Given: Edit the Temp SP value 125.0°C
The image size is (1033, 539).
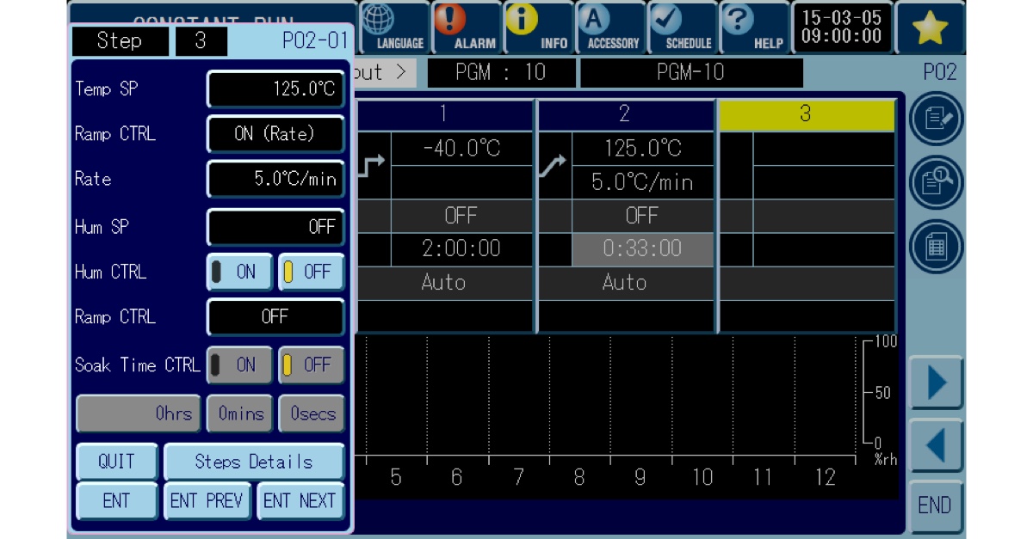Looking at the screenshot, I should [275, 89].
